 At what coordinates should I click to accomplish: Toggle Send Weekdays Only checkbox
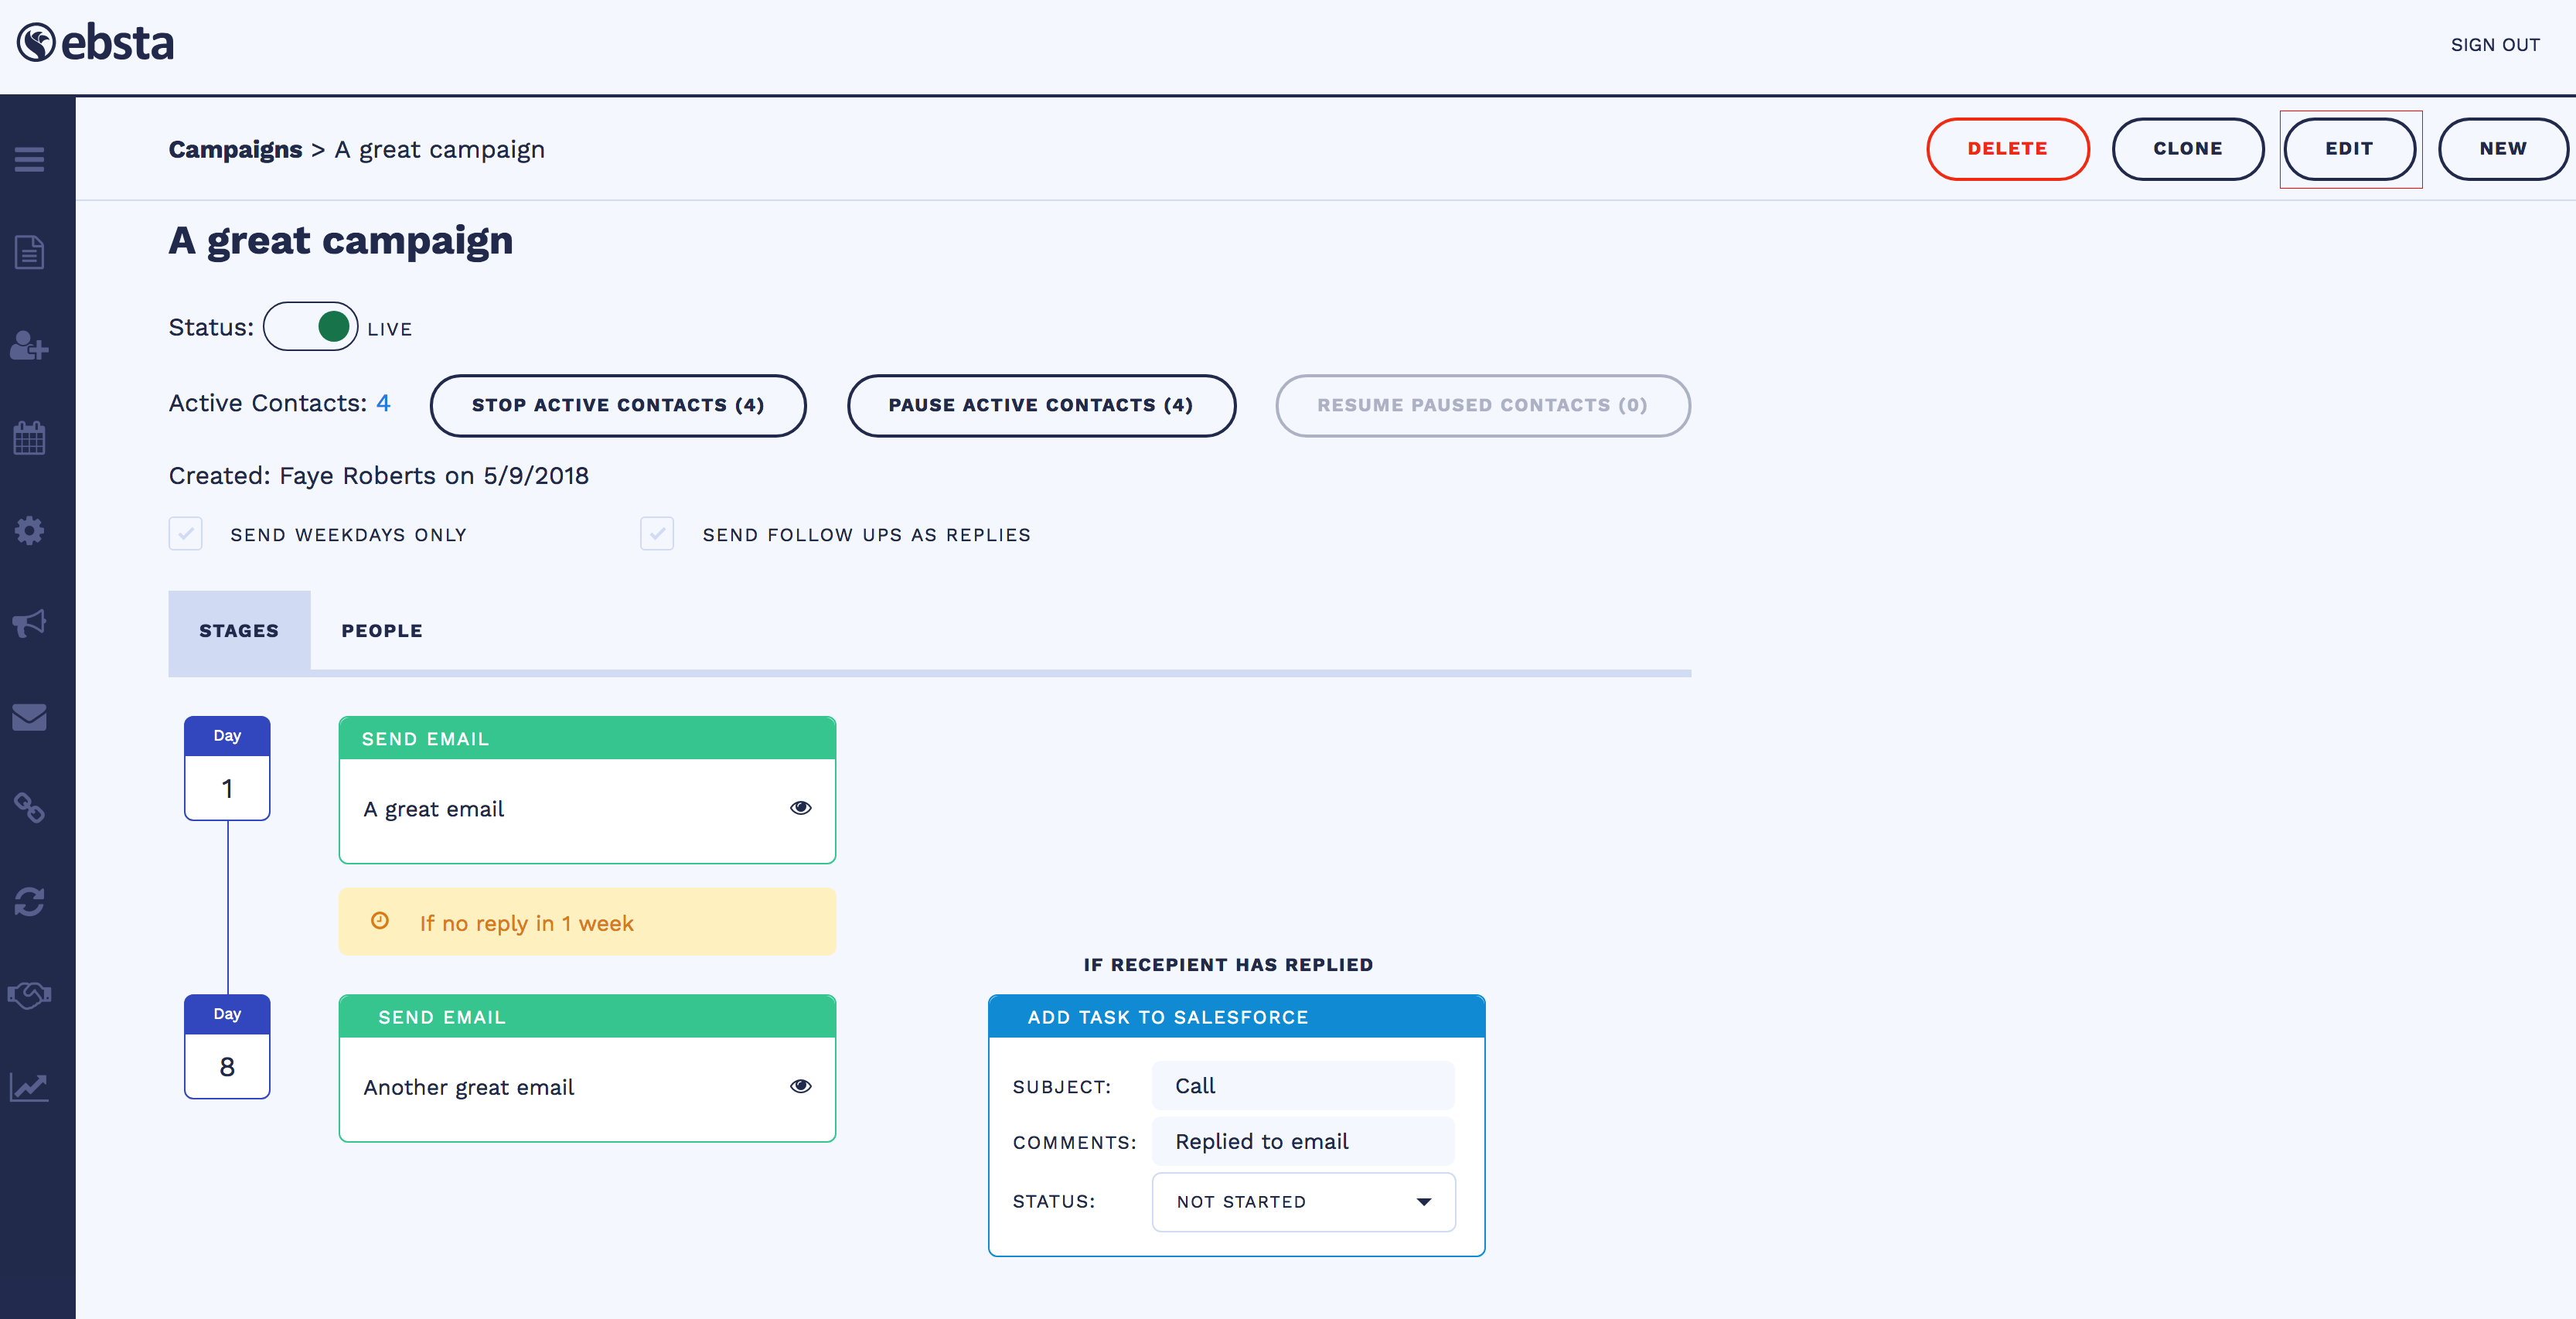(x=186, y=534)
